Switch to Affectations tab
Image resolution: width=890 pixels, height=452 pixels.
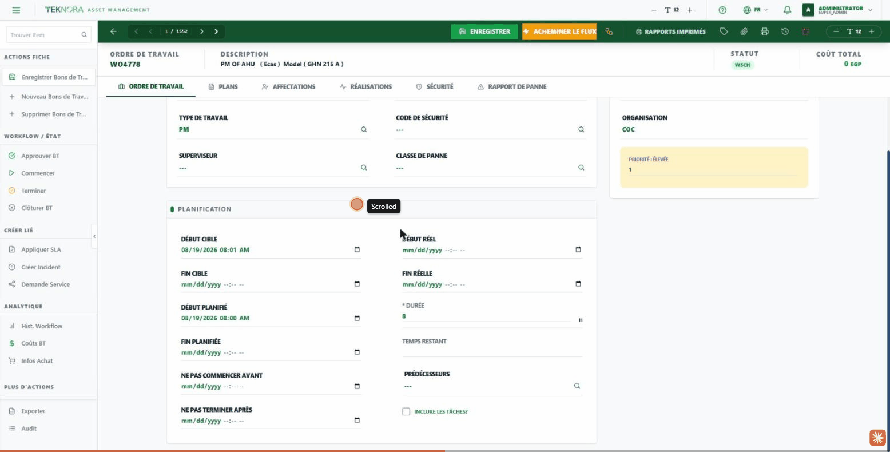tap(288, 86)
